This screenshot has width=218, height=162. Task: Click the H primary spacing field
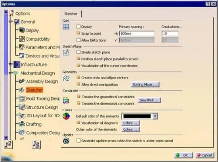coord(137,34)
